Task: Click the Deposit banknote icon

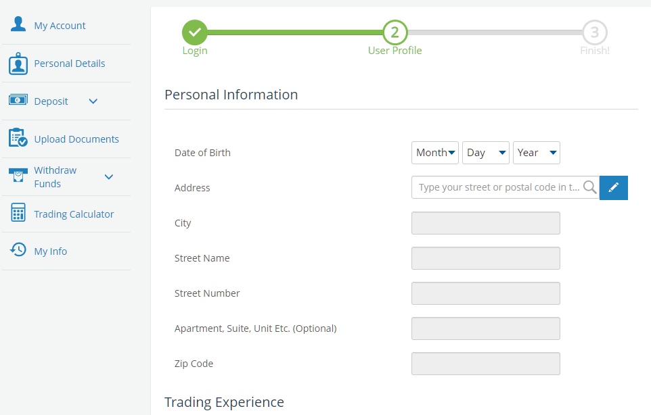Action: point(18,100)
